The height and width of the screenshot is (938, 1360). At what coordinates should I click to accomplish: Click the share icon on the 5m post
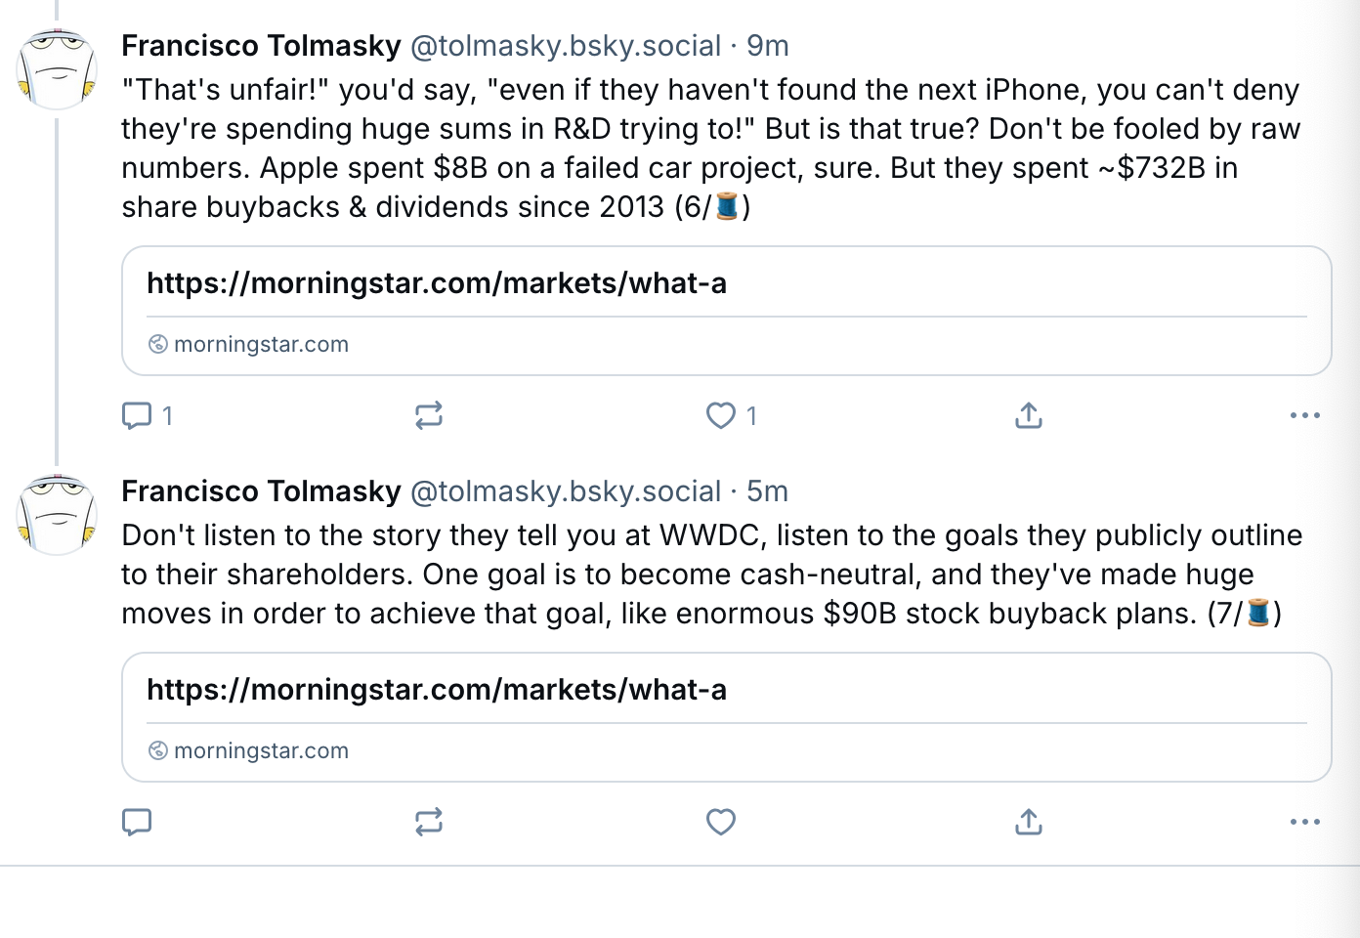pyautogui.click(x=1028, y=822)
